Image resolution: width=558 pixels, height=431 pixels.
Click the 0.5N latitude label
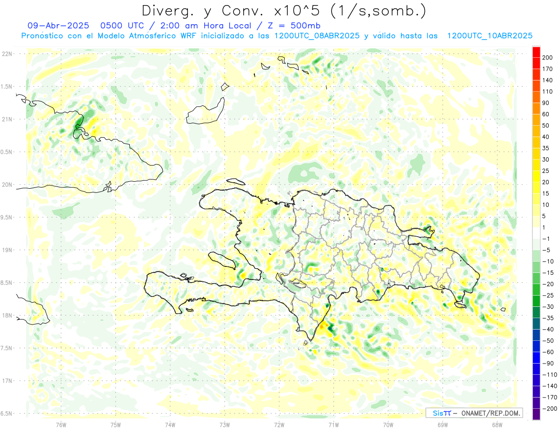click(7, 152)
